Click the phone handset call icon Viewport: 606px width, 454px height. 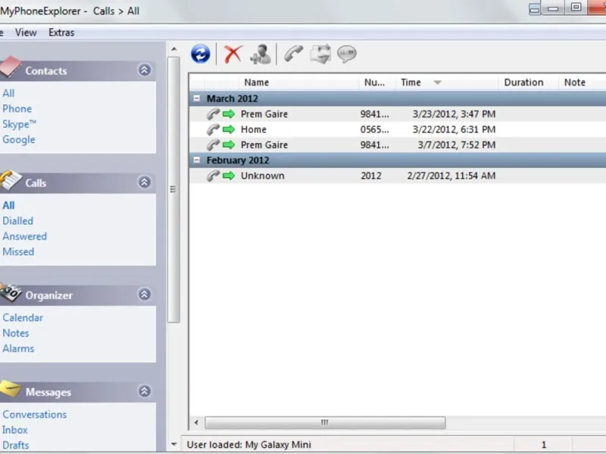click(x=293, y=54)
